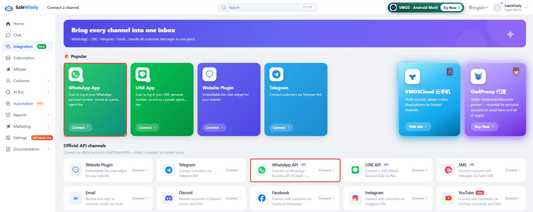
Task: Click the Home house icon in sidebar
Action: (8, 24)
